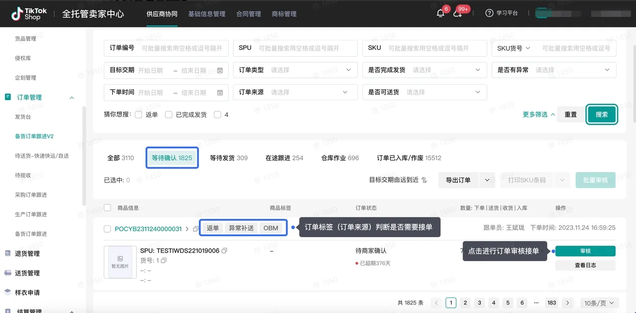Open the SKU货号 field type dropdown

[x=514, y=48]
